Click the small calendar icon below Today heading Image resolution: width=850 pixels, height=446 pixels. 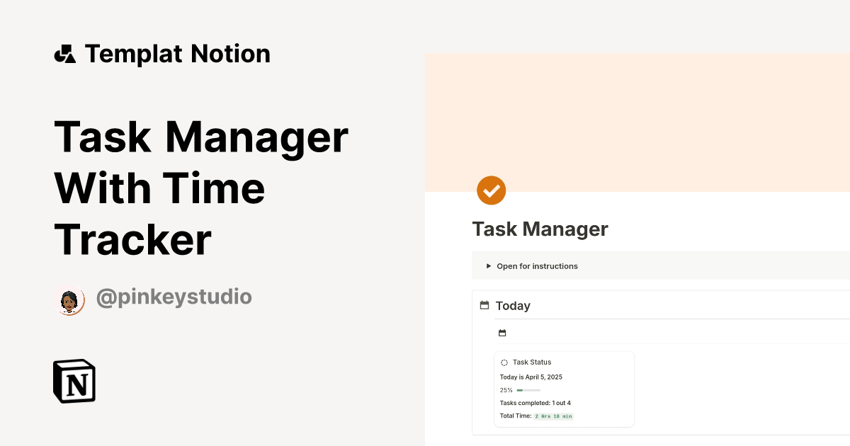(x=502, y=332)
